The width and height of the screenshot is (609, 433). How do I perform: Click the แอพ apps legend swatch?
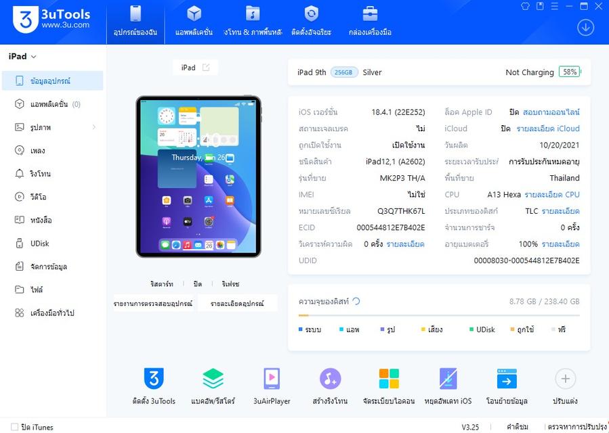[341, 329]
